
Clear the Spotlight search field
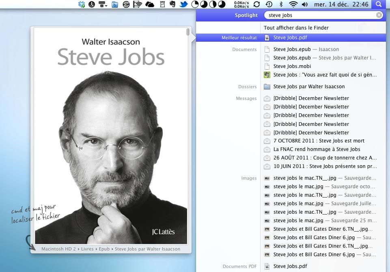pyautogui.click(x=378, y=15)
